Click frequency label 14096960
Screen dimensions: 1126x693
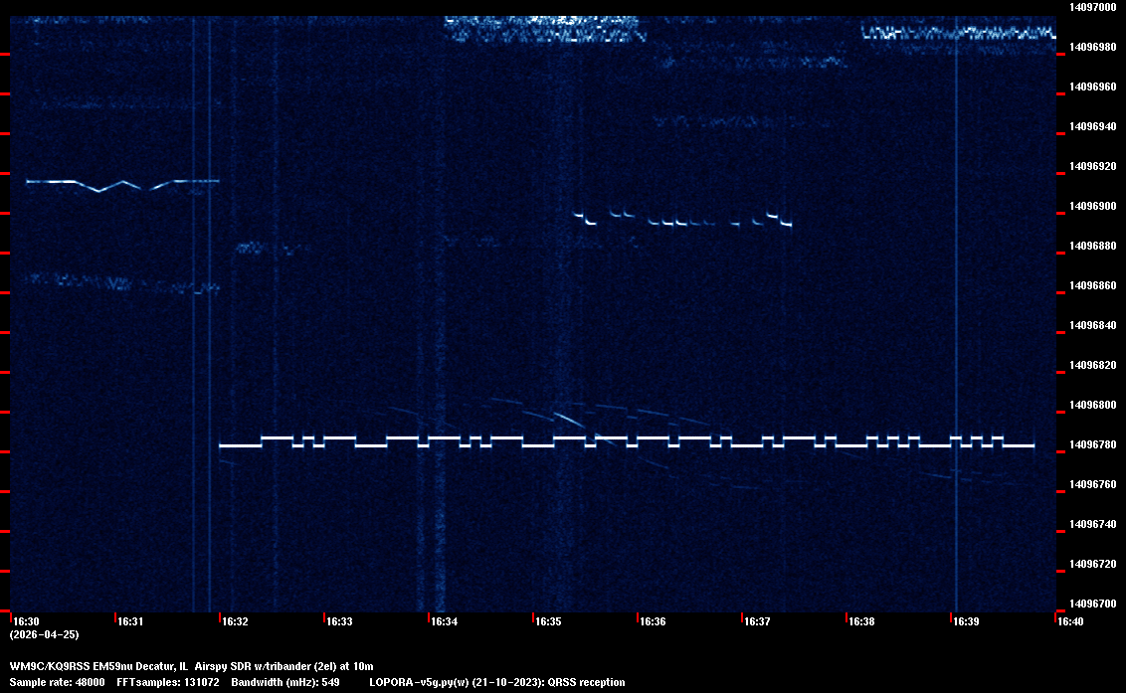pyautogui.click(x=1093, y=87)
